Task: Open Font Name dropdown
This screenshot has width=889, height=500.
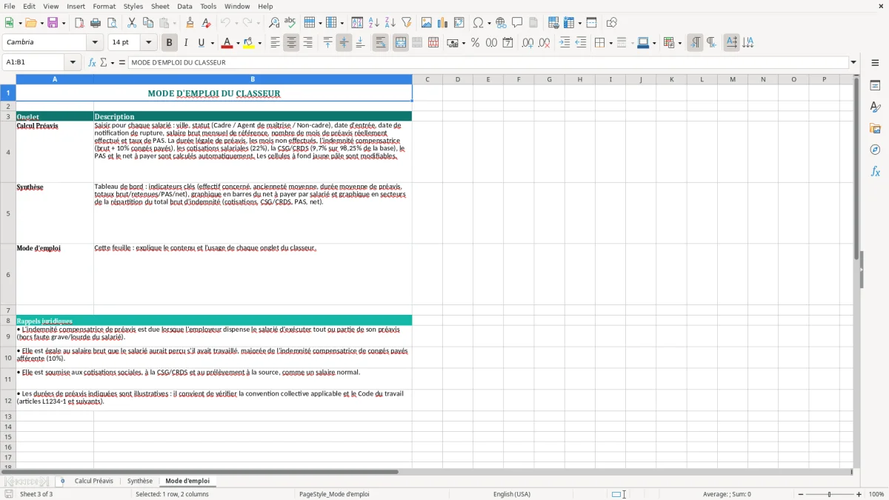Action: (94, 43)
